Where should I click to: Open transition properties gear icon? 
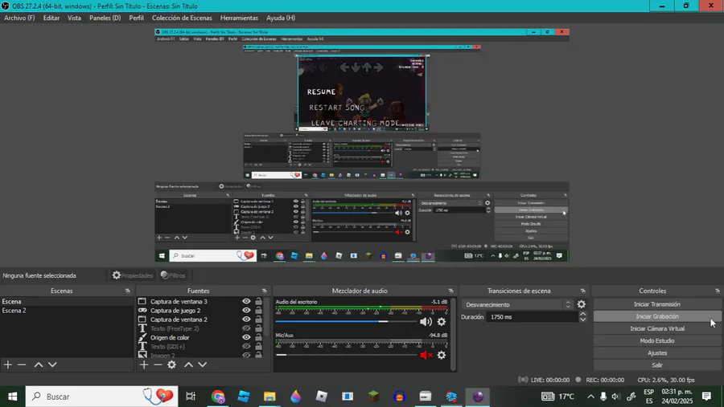(x=582, y=304)
